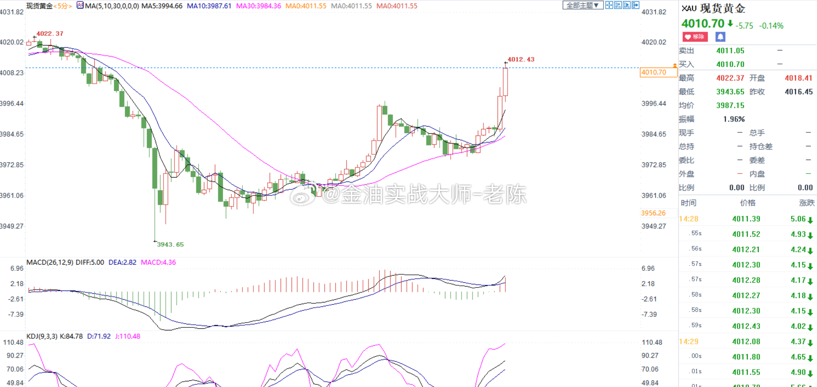
Task: Click the 14:28 trade row time
Action: (x=689, y=219)
